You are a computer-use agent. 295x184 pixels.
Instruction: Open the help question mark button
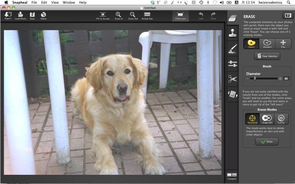[x=288, y=15]
